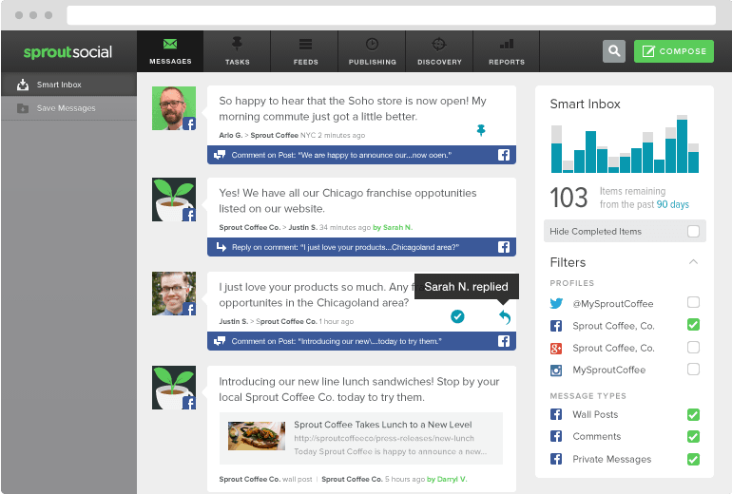Screen dimensions: 732x494
Task: Open 'We are happy to announce' comment bar
Action: click(361, 155)
